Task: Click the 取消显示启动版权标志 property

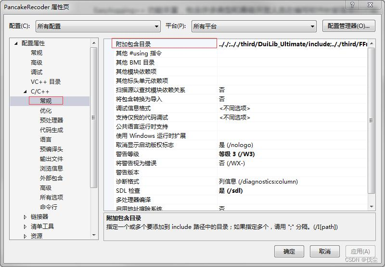Action: click(x=145, y=145)
